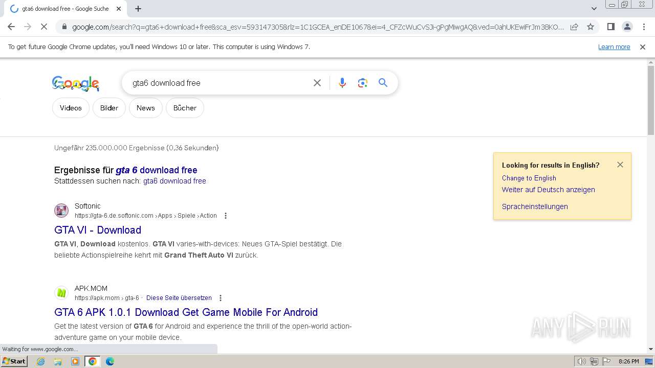The height and width of the screenshot is (368, 655).
Task: Submit search with magnifier icon
Action: click(383, 83)
